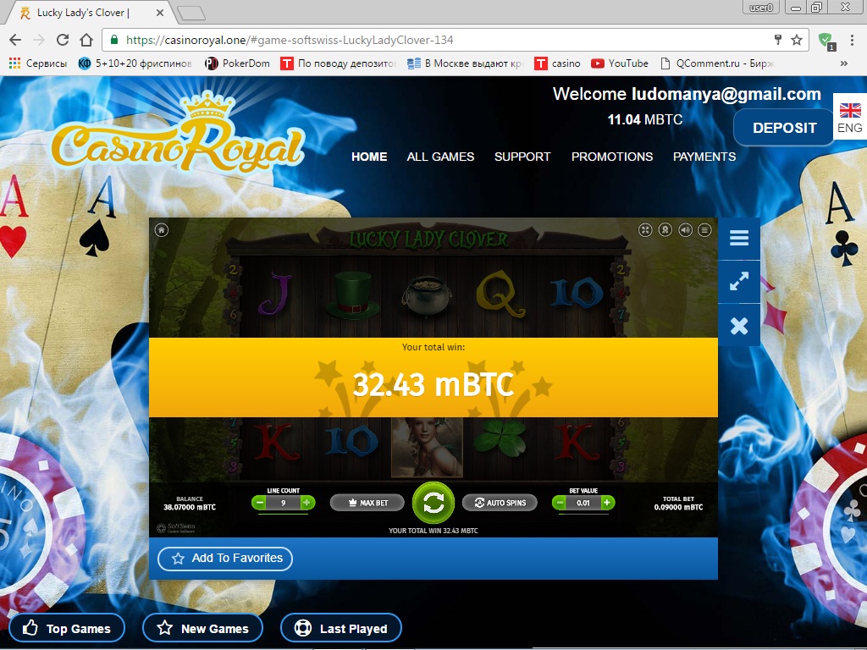Open the YouTube bookmark
Viewport: 867px width, 650px height.
click(619, 63)
